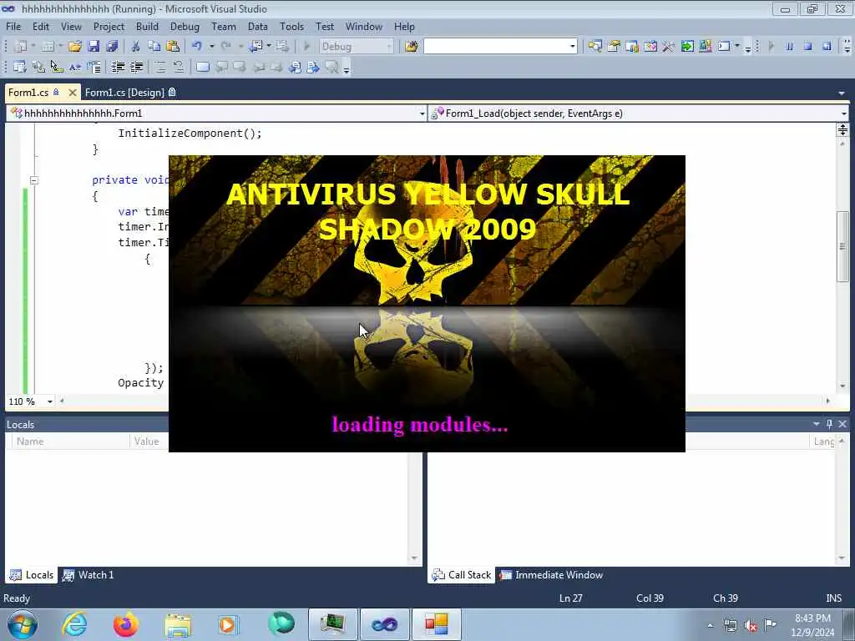
Task: Open the Build menu
Action: [x=147, y=26]
